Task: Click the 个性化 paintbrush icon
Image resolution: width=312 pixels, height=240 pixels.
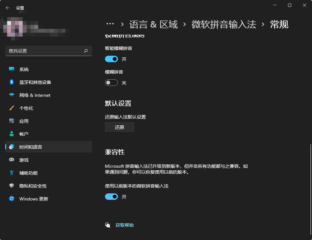Action: coord(12,108)
